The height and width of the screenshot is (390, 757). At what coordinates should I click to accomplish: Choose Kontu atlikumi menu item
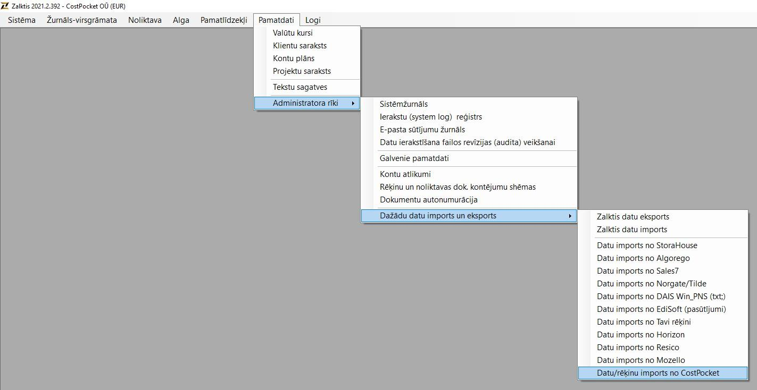469,174
